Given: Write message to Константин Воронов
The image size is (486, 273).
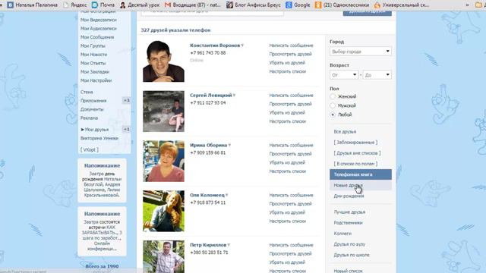Looking at the screenshot, I should click(x=291, y=45).
